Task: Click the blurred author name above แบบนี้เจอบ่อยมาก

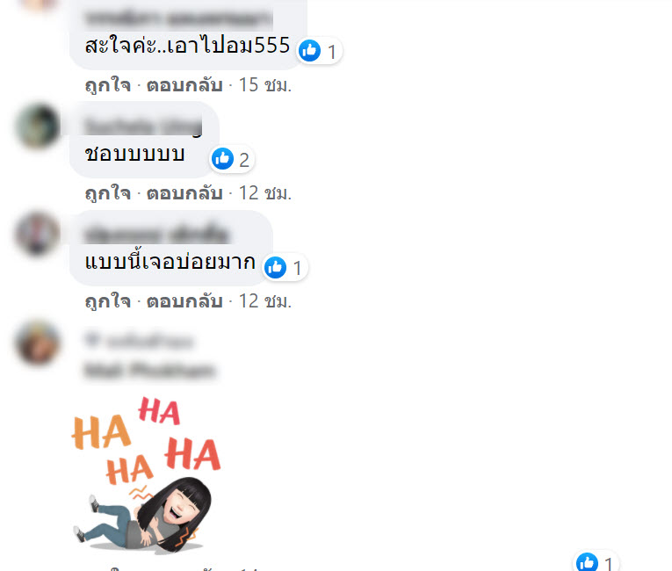Action: click(157, 235)
